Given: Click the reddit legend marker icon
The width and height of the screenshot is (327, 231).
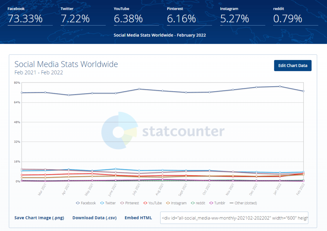Looking at the screenshot, I should coord(192,203).
